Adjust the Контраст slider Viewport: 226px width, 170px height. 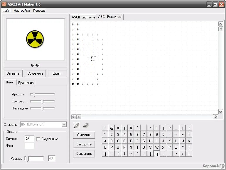pyautogui.click(x=42, y=102)
